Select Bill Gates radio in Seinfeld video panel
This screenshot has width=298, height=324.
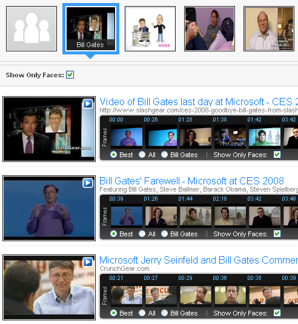pyautogui.click(x=164, y=313)
